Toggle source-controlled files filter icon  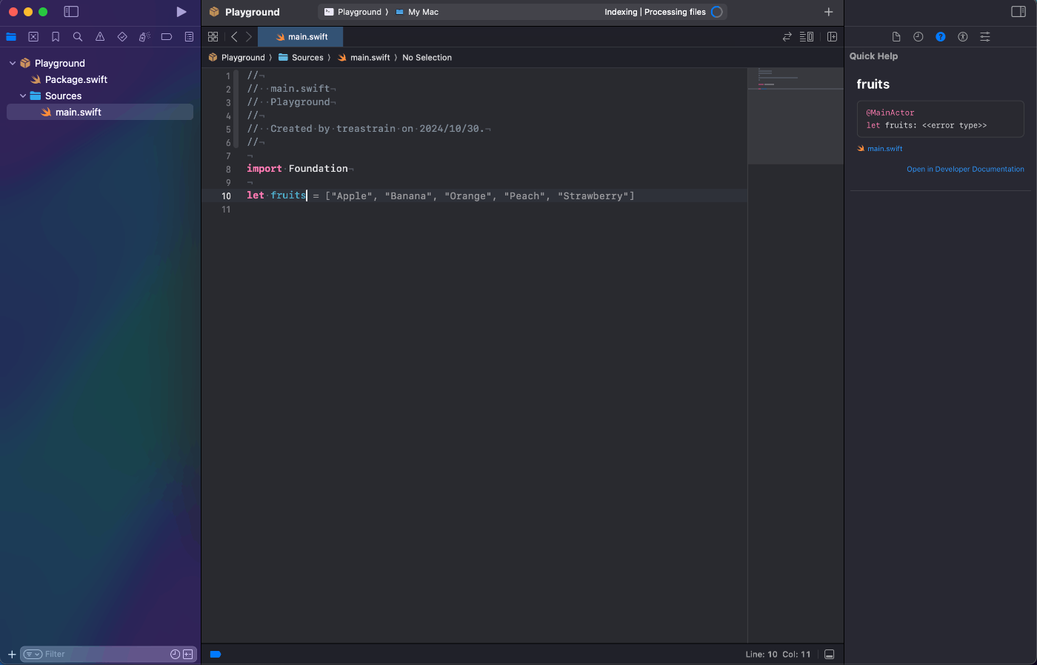click(x=188, y=654)
